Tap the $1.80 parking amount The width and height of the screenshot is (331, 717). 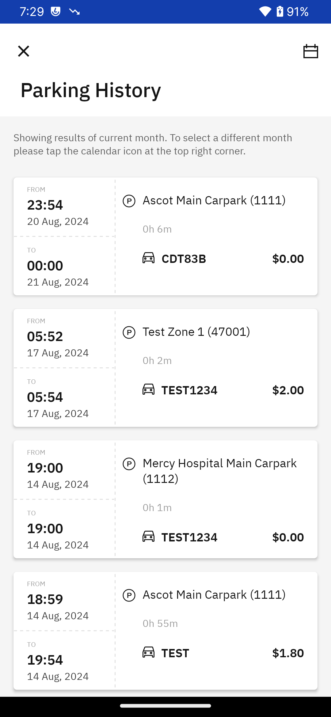[x=288, y=653]
